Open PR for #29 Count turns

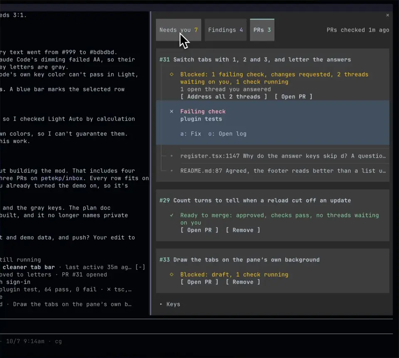click(x=199, y=230)
